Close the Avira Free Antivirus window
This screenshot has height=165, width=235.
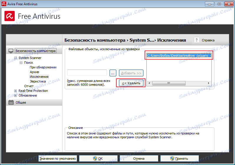229,4
